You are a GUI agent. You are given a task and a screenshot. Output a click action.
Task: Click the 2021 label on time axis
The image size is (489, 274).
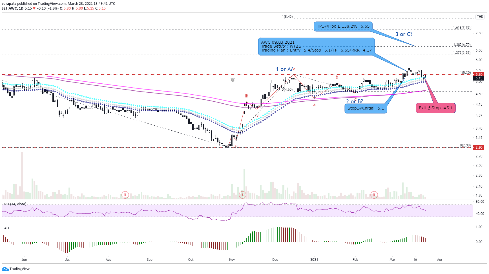(x=314, y=260)
